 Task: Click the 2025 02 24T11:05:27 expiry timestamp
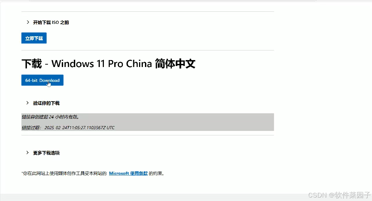click(75, 128)
